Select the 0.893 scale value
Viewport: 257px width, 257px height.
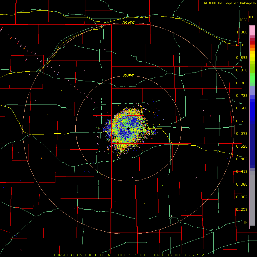(x=242, y=57)
